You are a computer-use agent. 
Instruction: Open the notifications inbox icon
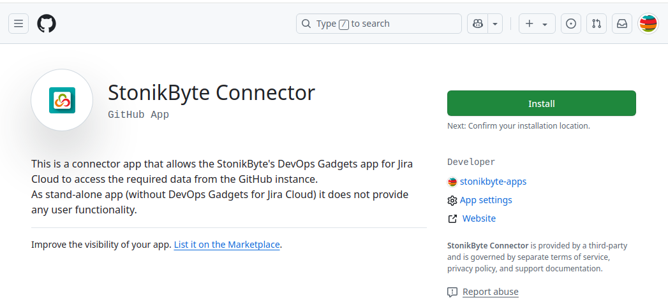(622, 24)
